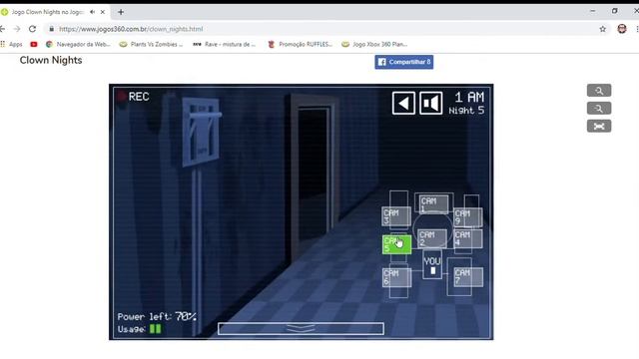Image resolution: width=639 pixels, height=359 pixels.
Task: Click the left-arrow back icon in game
Action: coord(403,103)
